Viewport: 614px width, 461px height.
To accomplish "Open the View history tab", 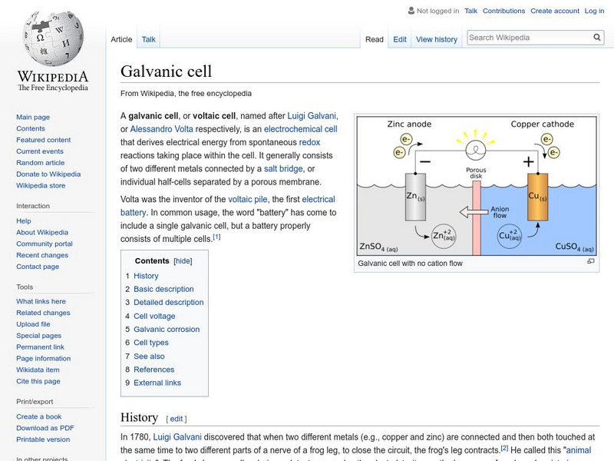I will 437,39.
